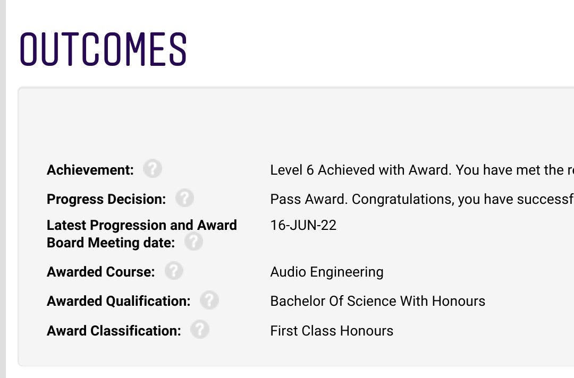This screenshot has width=574, height=378.
Task: Click the Progress Decision label
Action: click(106, 200)
